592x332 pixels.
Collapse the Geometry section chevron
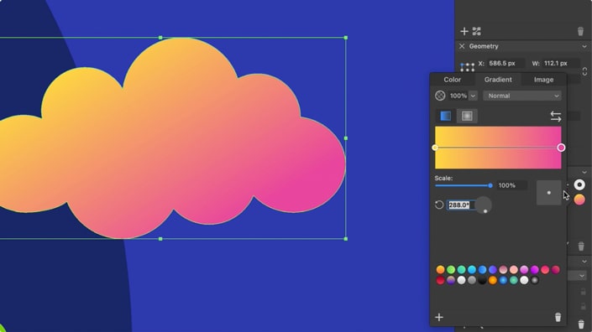coord(584,46)
